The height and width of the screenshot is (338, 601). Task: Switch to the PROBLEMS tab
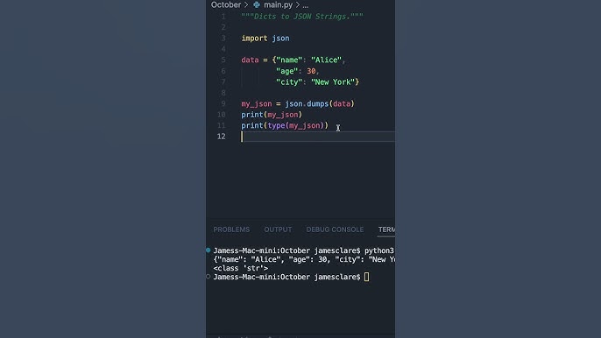tap(231, 229)
